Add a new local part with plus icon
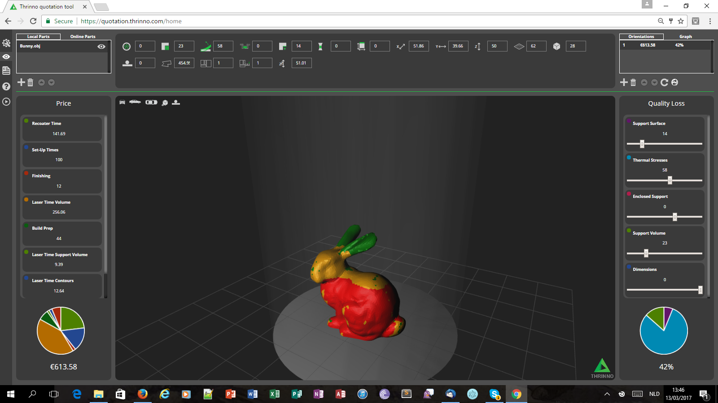This screenshot has height=403, width=718. (x=21, y=82)
